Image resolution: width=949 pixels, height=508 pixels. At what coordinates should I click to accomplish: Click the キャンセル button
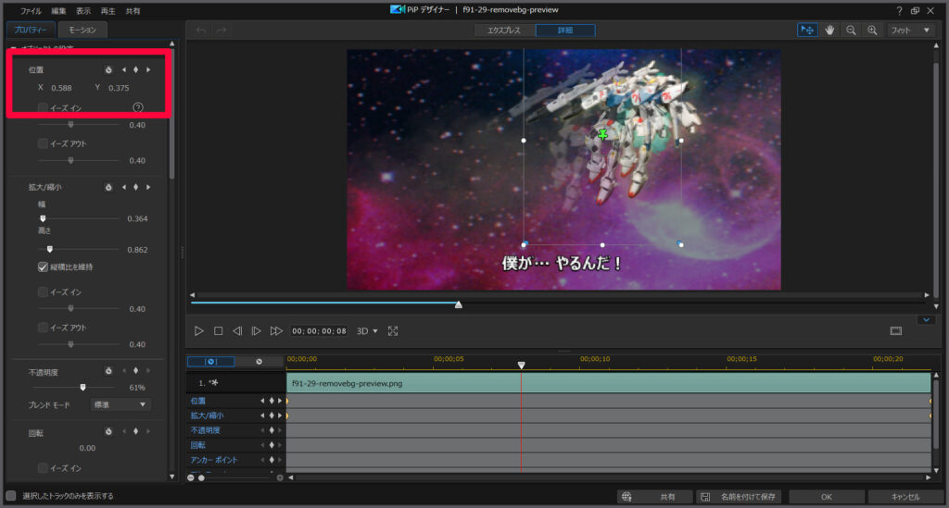(x=905, y=497)
